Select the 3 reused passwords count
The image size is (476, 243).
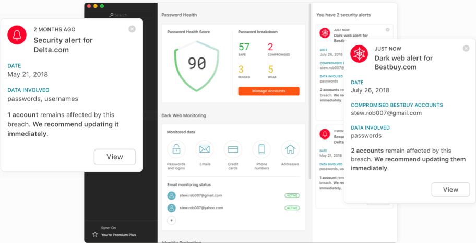(x=241, y=69)
